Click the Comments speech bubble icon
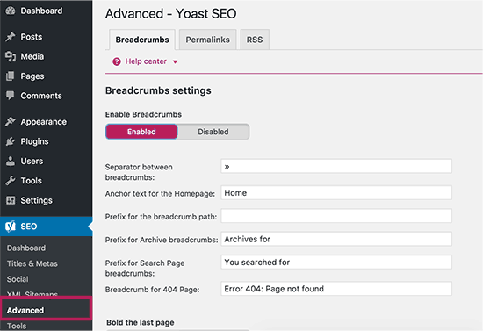The width and height of the screenshot is (483, 331). click(x=11, y=96)
